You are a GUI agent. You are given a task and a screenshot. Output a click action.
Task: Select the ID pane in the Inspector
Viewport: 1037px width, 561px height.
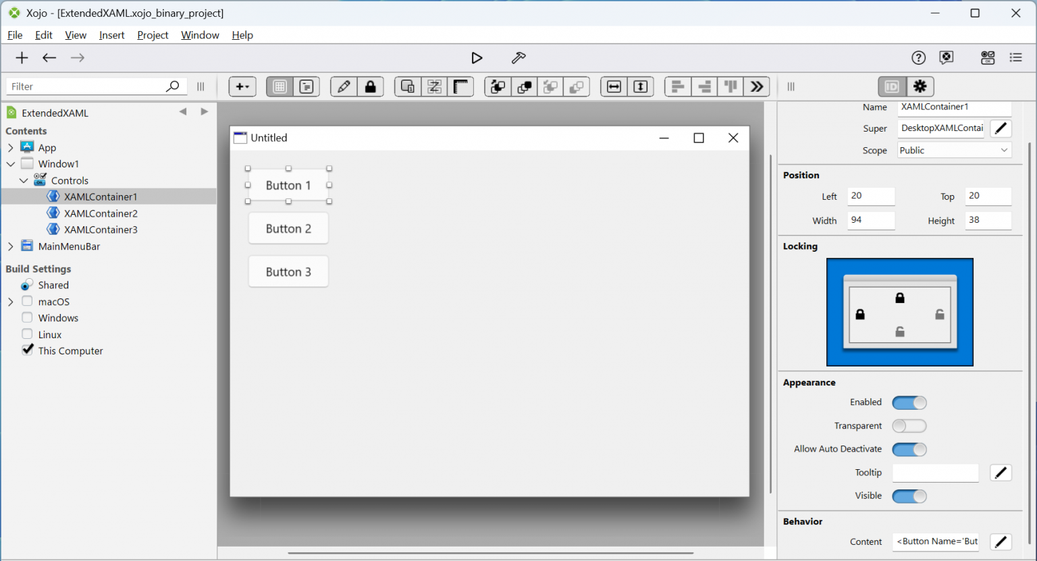pyautogui.click(x=890, y=86)
